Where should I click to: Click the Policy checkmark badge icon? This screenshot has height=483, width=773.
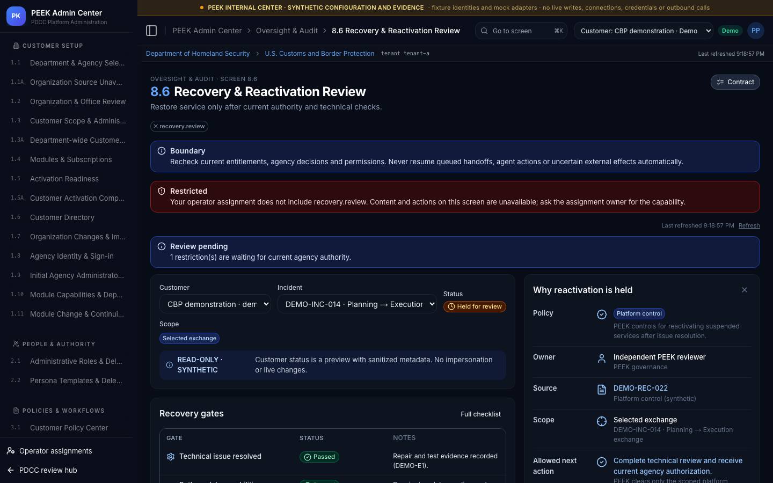pyautogui.click(x=602, y=314)
